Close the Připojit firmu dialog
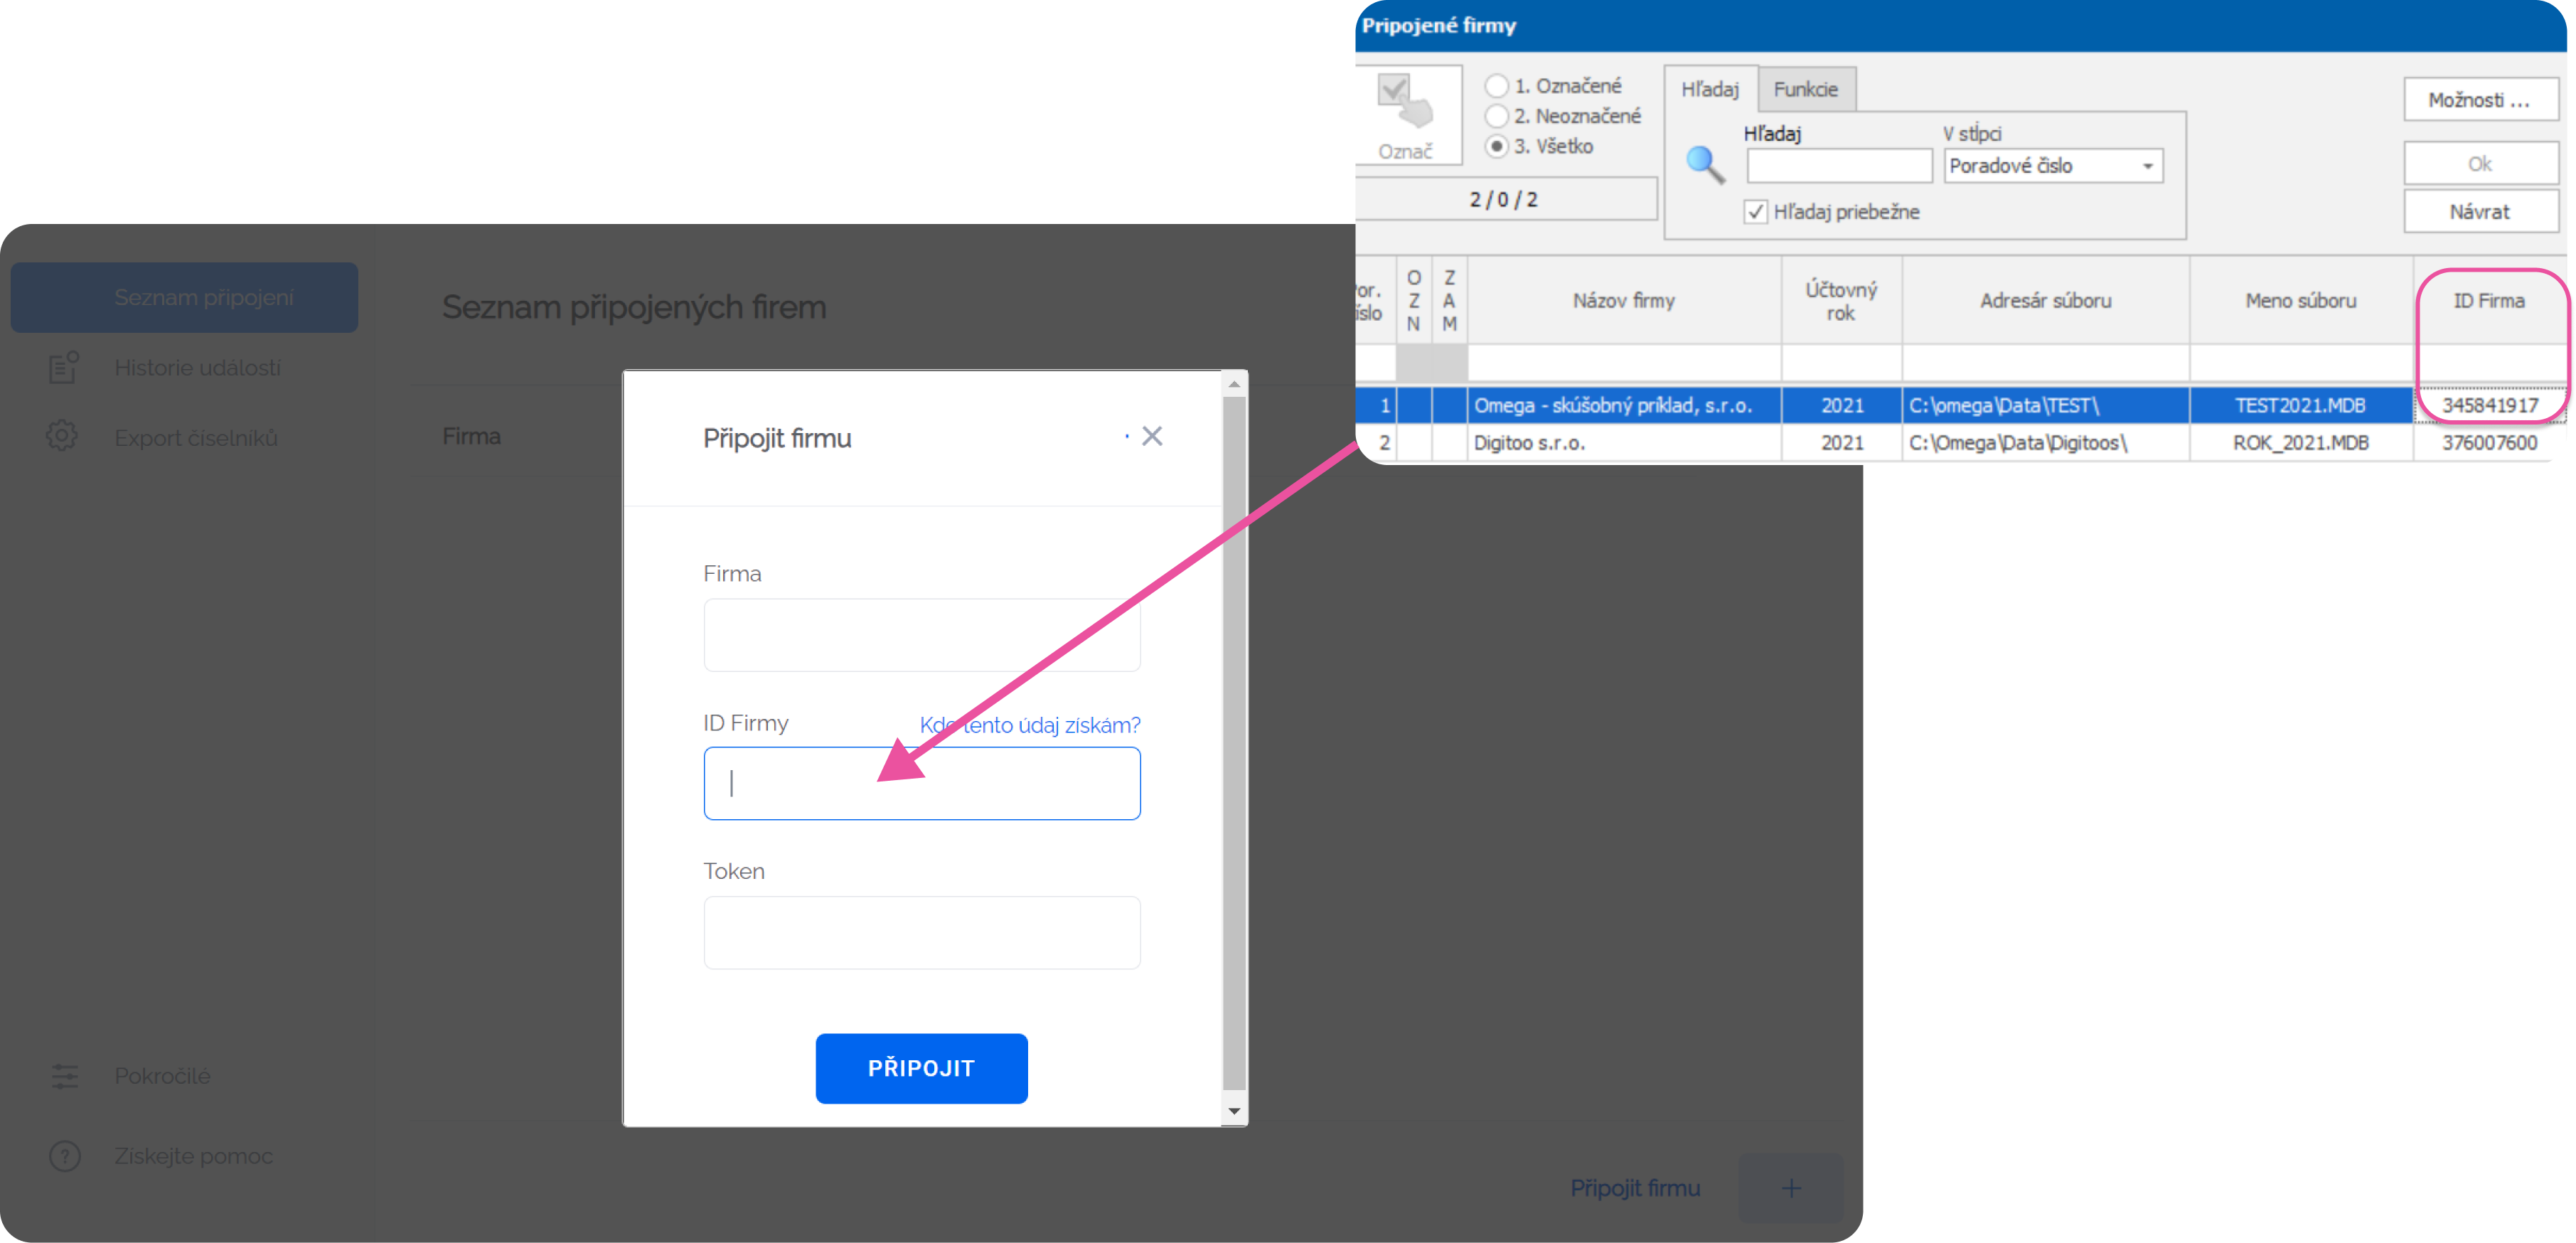The width and height of the screenshot is (2576, 1243). 1152,436
